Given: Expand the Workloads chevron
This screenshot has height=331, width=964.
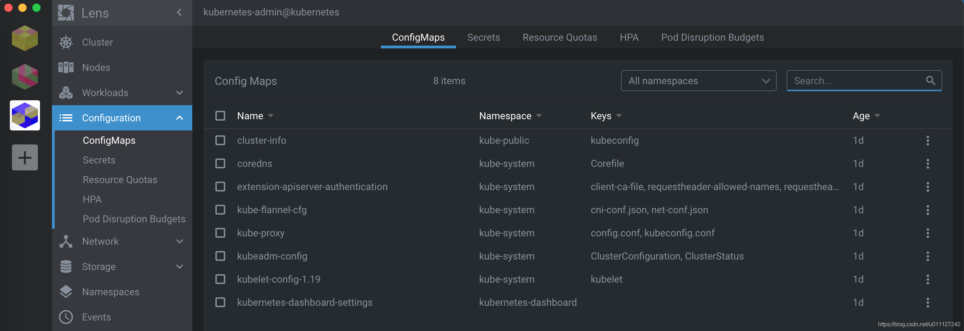Looking at the screenshot, I should [x=180, y=93].
